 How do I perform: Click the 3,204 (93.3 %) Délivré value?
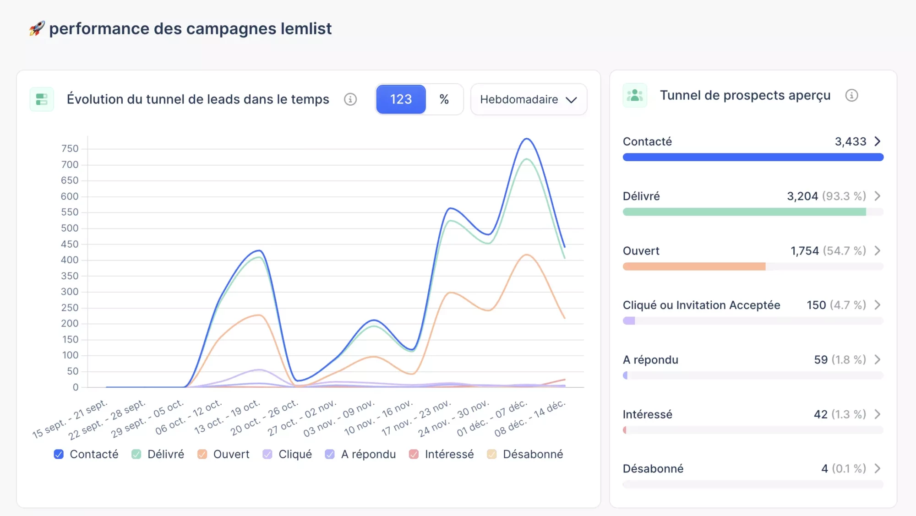[x=827, y=196]
